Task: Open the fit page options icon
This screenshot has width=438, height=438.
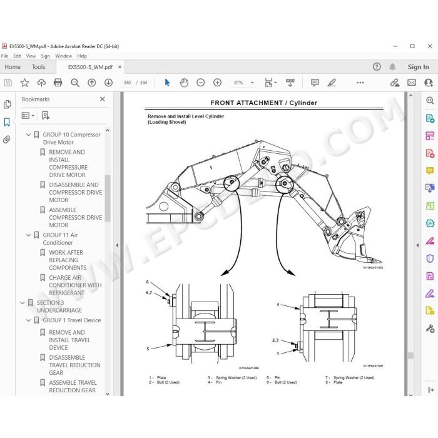Action: click(270, 83)
